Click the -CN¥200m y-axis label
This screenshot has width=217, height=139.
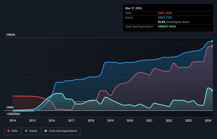13,114
